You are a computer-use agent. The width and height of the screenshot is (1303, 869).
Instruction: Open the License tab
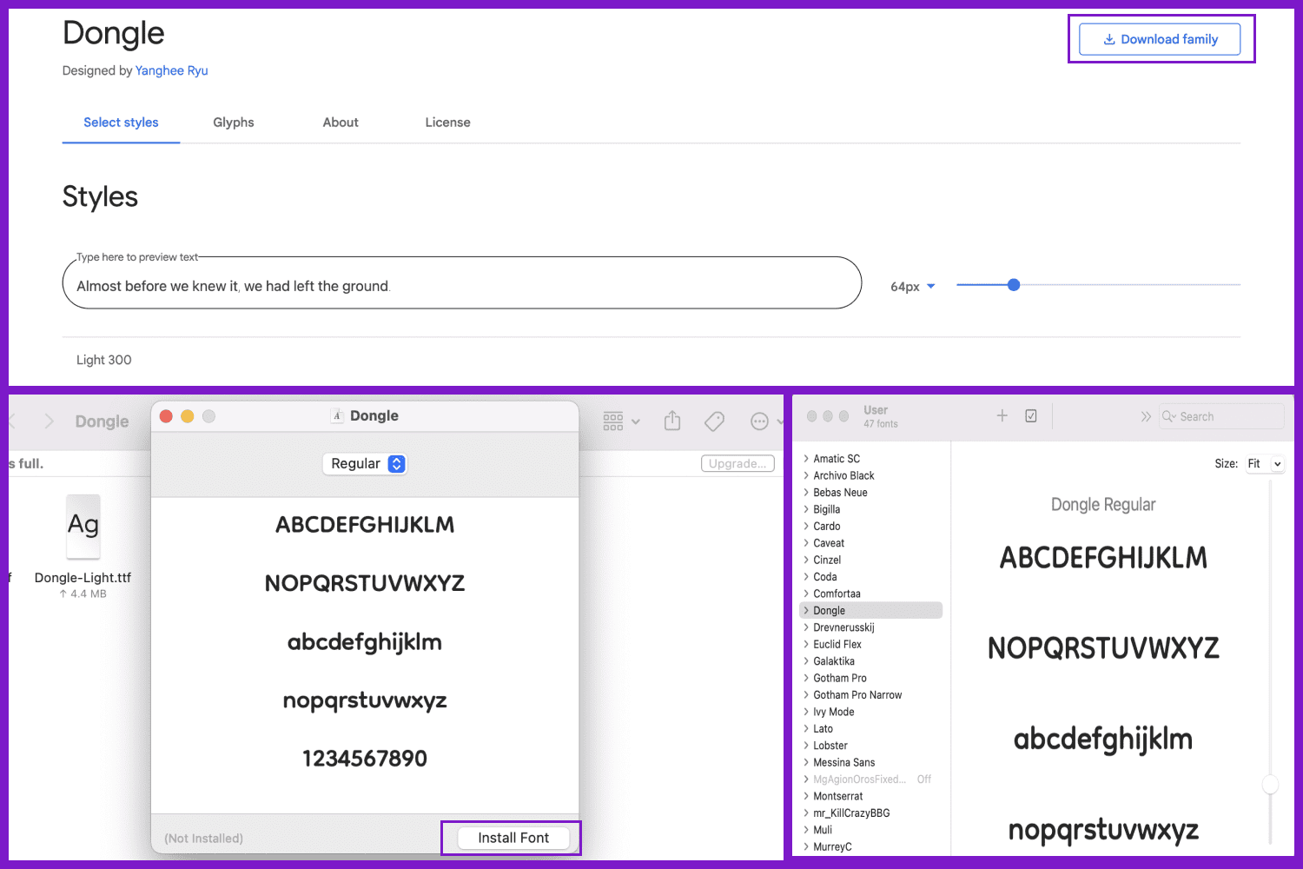pos(447,123)
